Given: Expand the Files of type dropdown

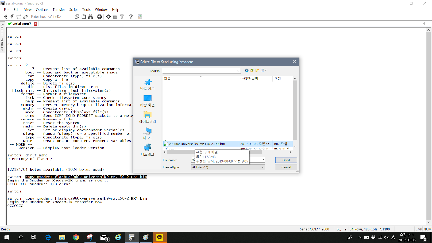Looking at the screenshot, I should pos(262,167).
